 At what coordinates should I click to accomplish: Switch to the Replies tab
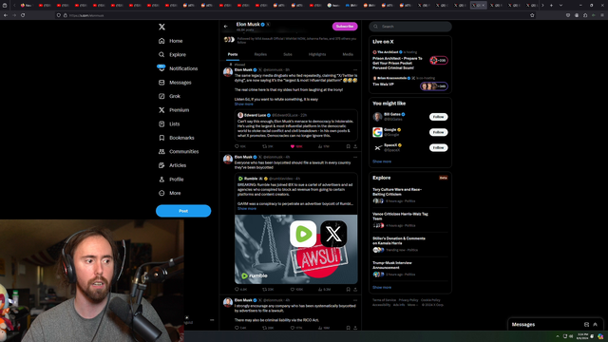[x=260, y=54]
